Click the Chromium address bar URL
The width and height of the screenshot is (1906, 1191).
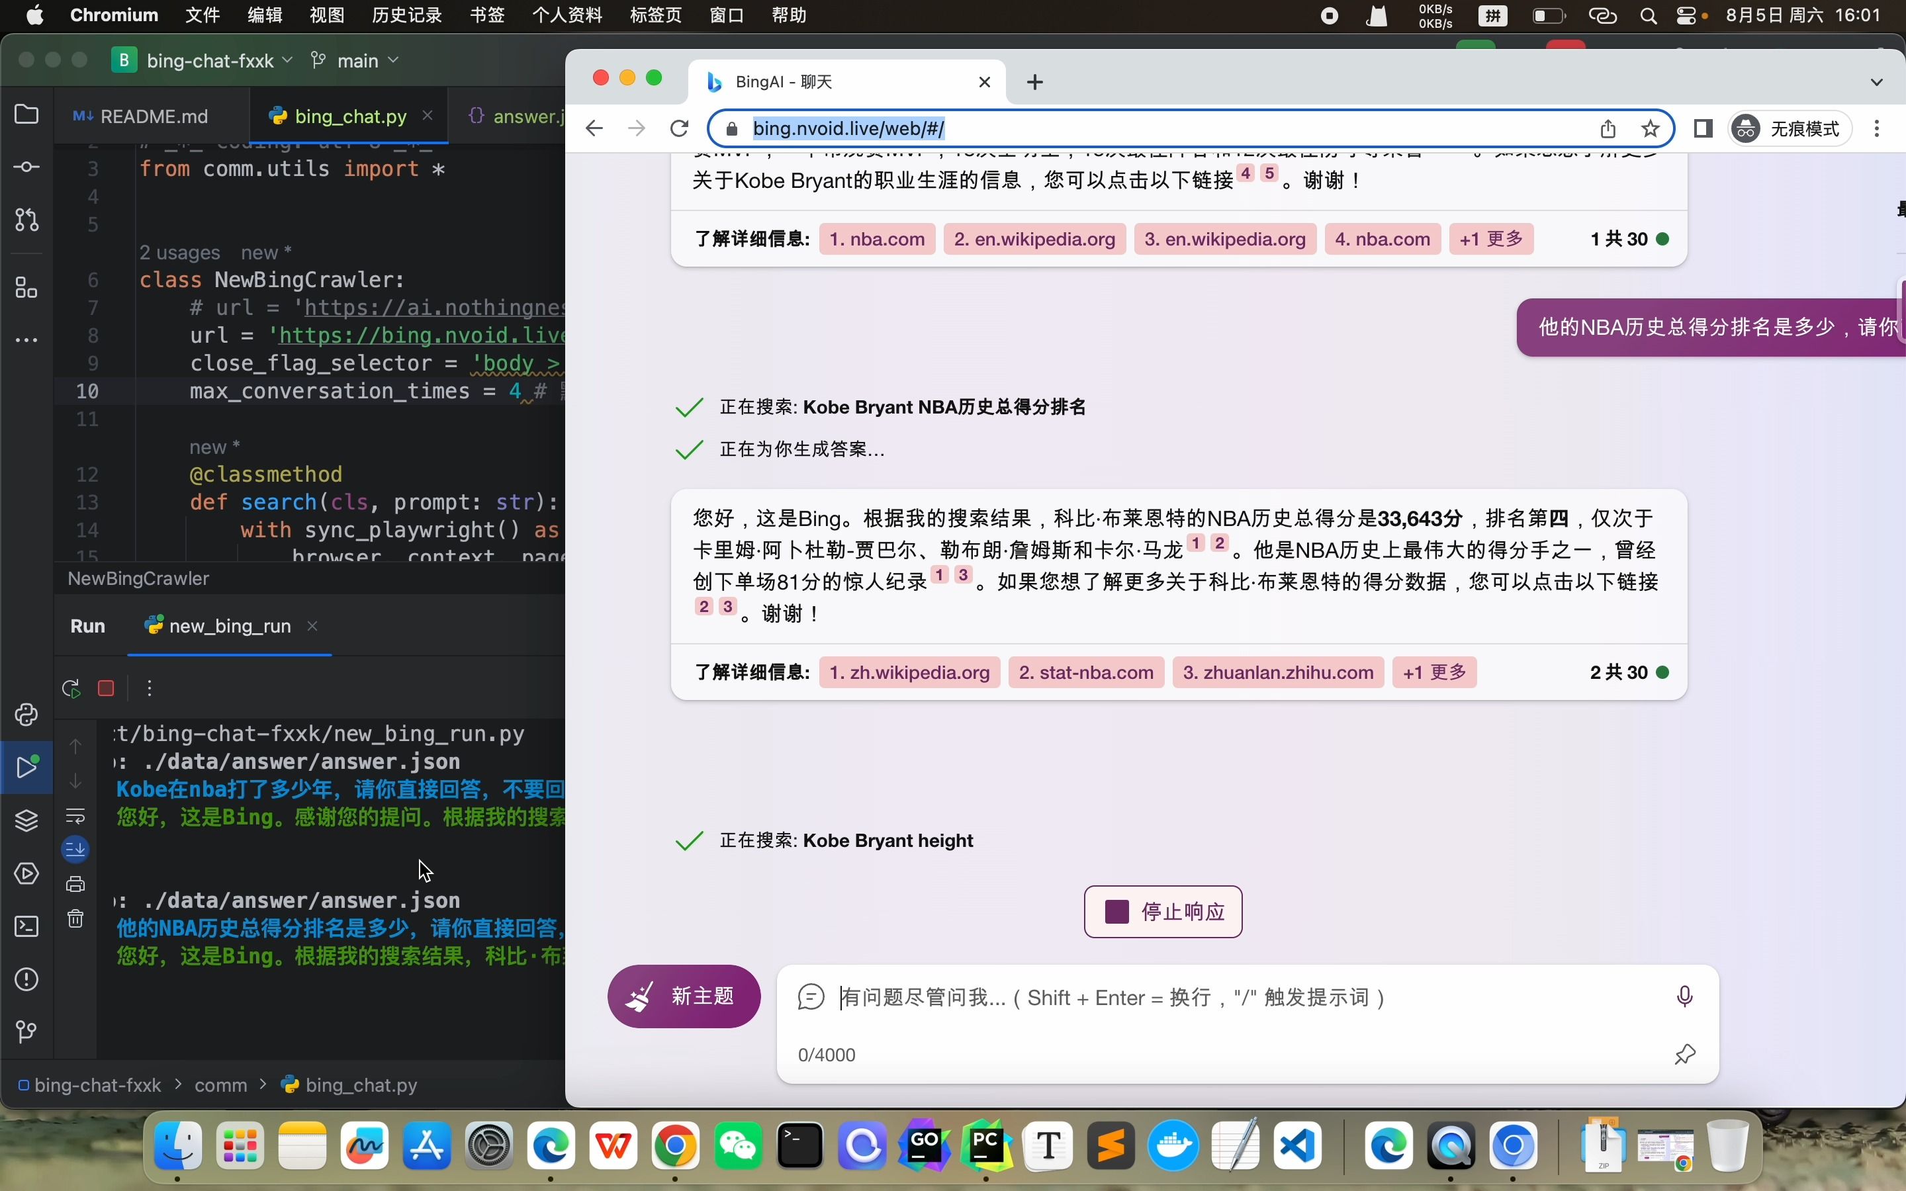click(x=848, y=128)
